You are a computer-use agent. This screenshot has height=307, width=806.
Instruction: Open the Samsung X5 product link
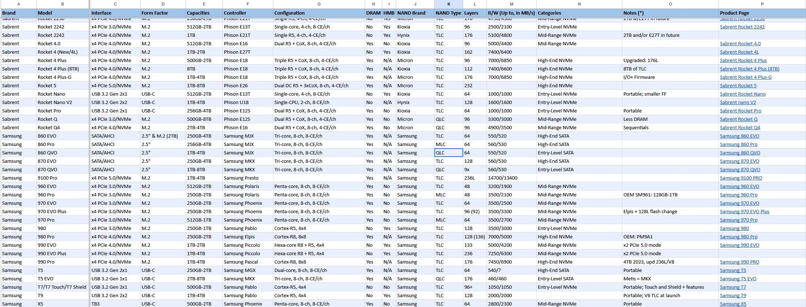733,304
